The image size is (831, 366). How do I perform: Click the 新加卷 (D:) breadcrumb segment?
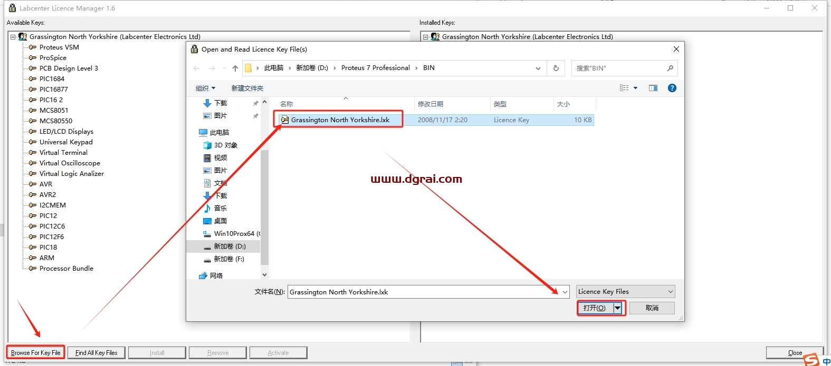[312, 68]
